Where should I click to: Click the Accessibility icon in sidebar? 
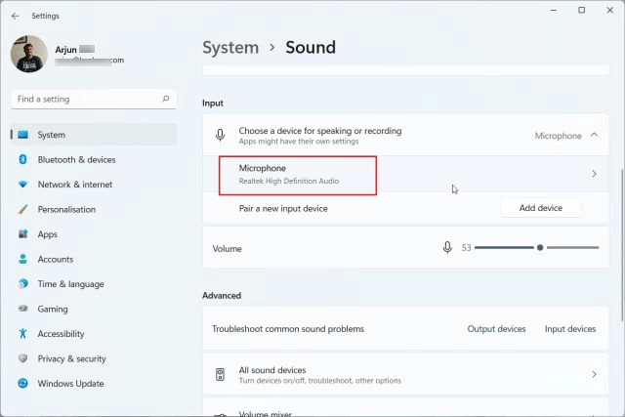(x=22, y=334)
